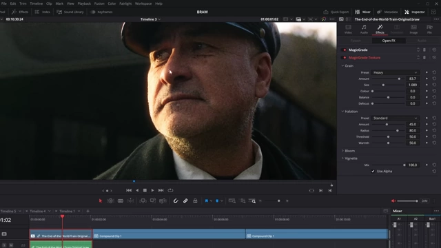The width and height of the screenshot is (441, 248).
Task: Reset the Grain Amount parameter
Action: [434, 79]
